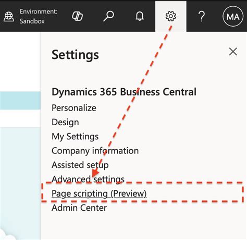The image size is (247, 240).
Task: Open the Admin Center link
Action: pos(79,208)
